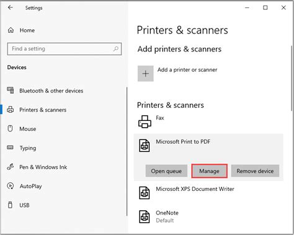Image resolution: width=294 pixels, height=235 pixels.
Task: Click the search magnifier icon
Action: coord(116,49)
